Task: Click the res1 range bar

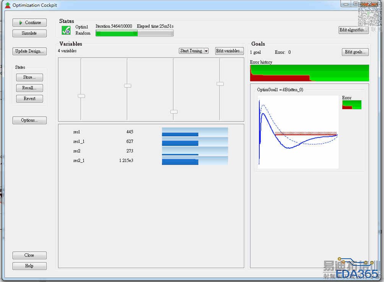Action: click(x=195, y=132)
